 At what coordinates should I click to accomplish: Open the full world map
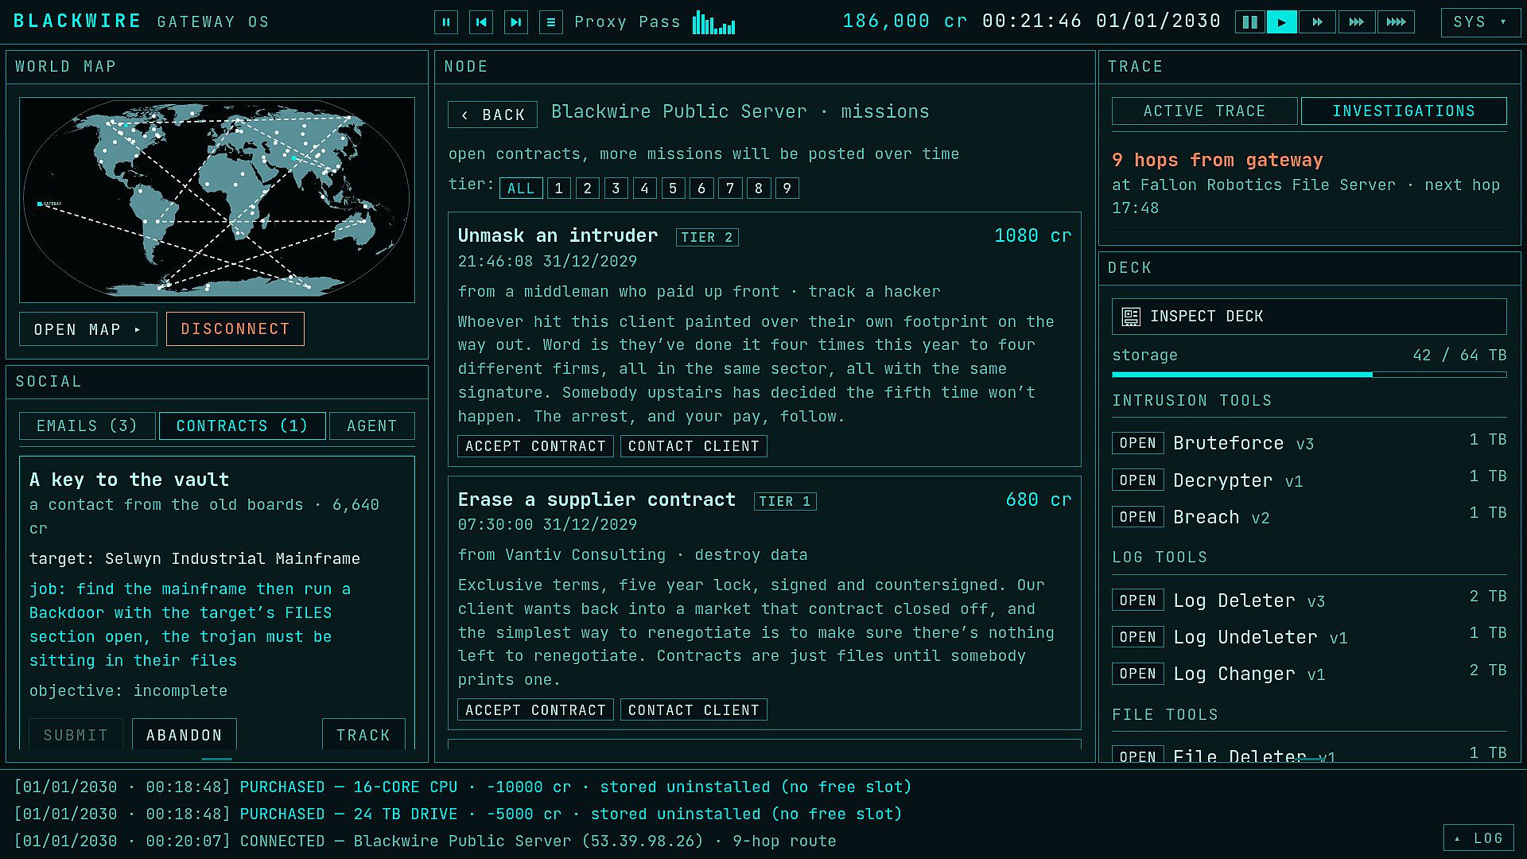87,329
